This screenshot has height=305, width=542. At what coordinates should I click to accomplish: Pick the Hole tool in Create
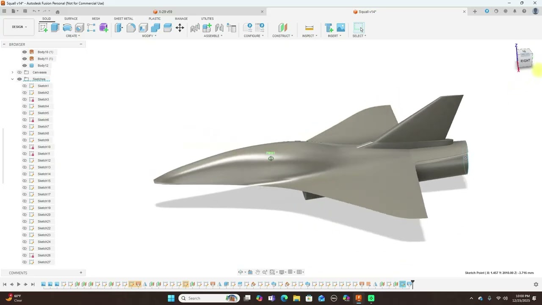(79, 28)
